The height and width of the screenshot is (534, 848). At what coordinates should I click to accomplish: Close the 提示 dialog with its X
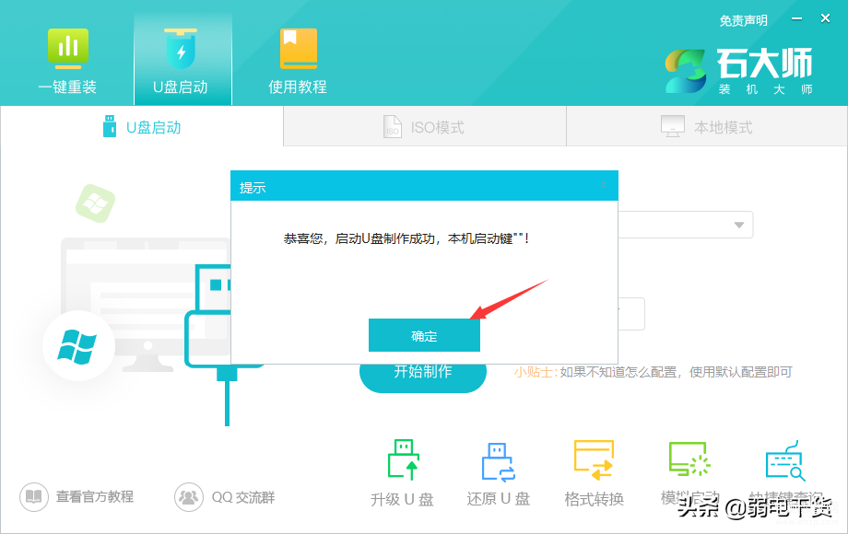pos(603,185)
